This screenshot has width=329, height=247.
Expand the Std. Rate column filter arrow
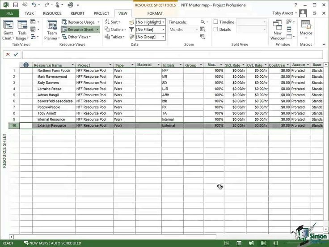click(243, 64)
